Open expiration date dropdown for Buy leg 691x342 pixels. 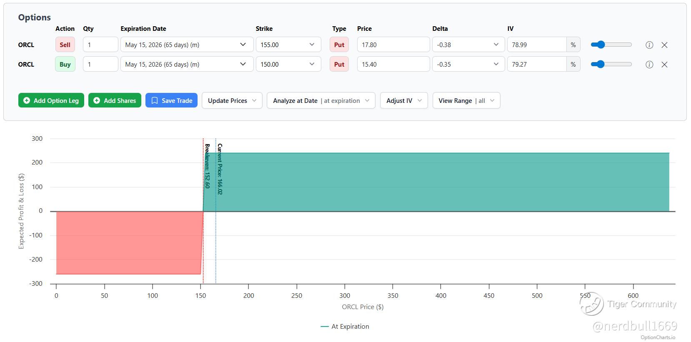pyautogui.click(x=187, y=64)
